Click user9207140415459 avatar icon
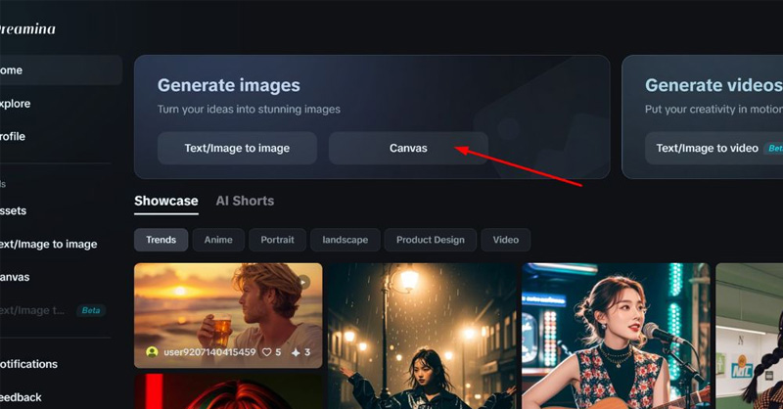Viewport: 783px width, 409px height. [x=152, y=352]
